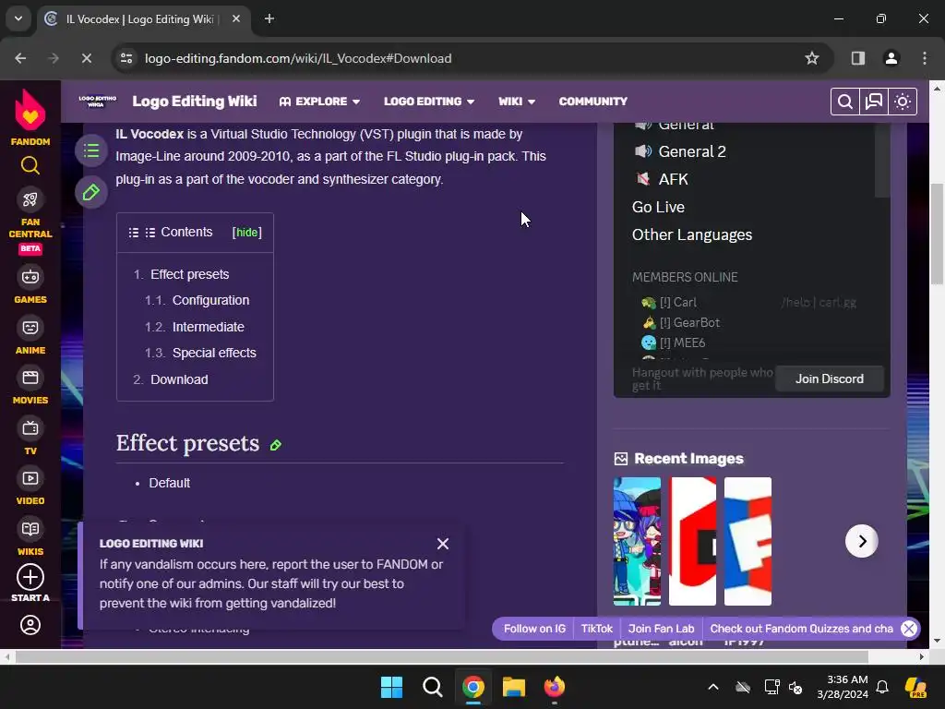Open the TV sidebar icon
Viewport: 945px width, 709px height.
click(30, 428)
